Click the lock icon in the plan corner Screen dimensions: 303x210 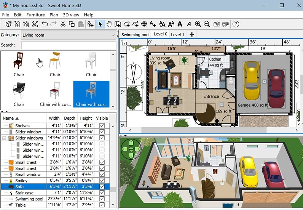[123, 42]
